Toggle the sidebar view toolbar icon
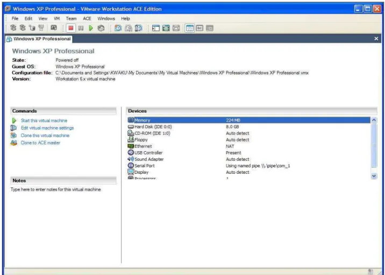The image size is (385, 275). click(x=156, y=29)
